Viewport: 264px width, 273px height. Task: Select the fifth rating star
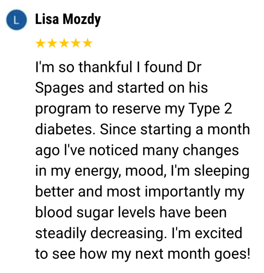coord(88,43)
